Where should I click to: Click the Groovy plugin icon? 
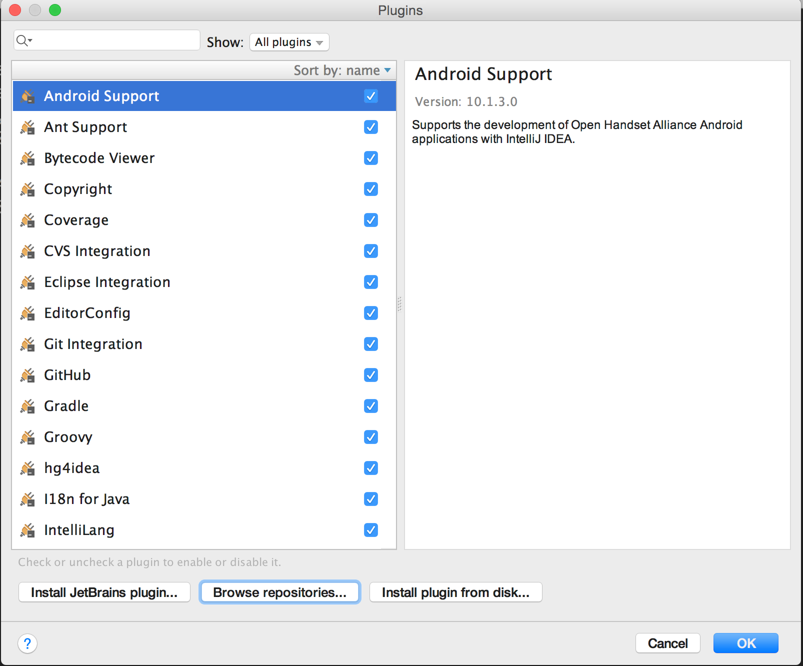point(27,437)
